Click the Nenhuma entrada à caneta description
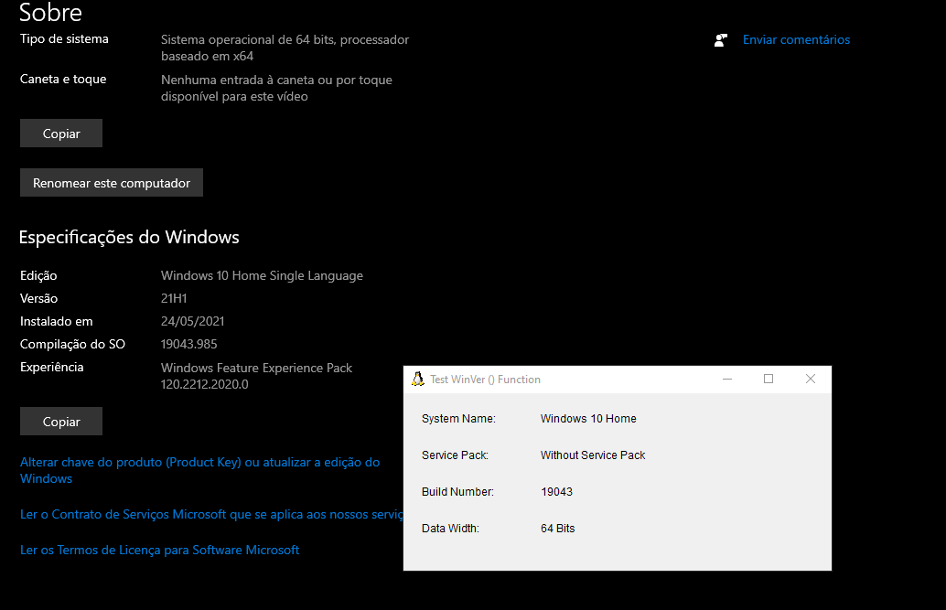The image size is (946, 610). click(x=276, y=88)
